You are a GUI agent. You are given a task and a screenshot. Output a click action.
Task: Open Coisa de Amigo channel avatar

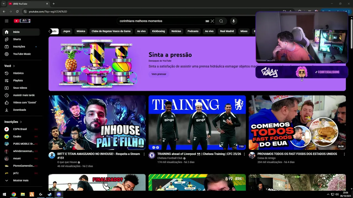coord(252,155)
